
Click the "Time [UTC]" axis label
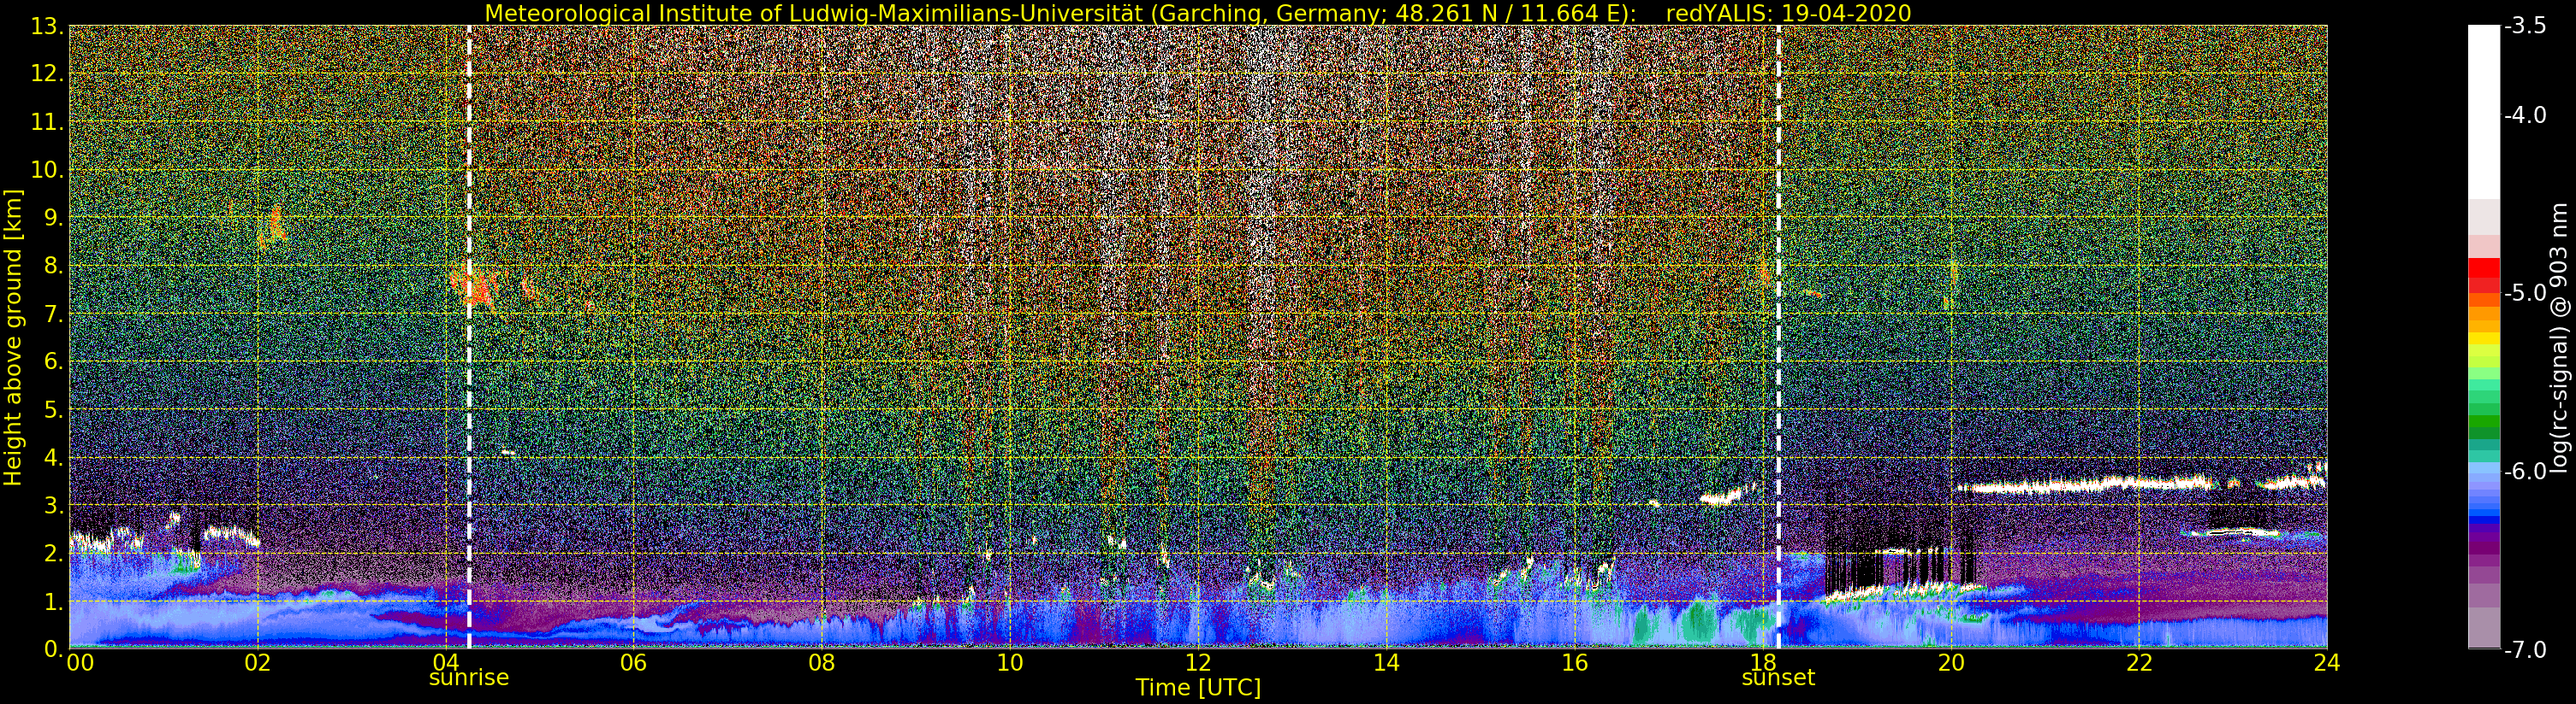(x=1198, y=688)
